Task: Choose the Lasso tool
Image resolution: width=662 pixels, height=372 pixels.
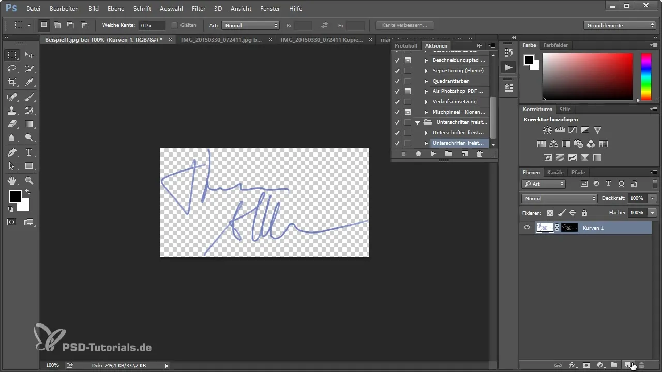Action: 12,69
